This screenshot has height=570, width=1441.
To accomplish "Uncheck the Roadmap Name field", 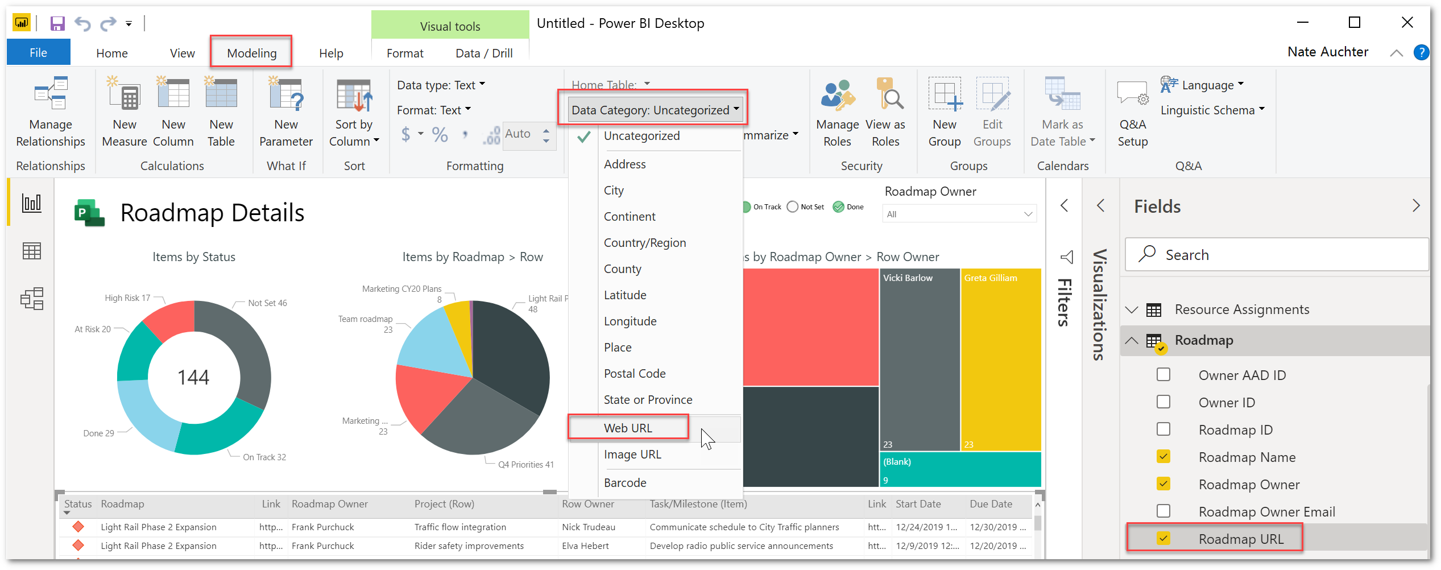I will pos(1163,456).
